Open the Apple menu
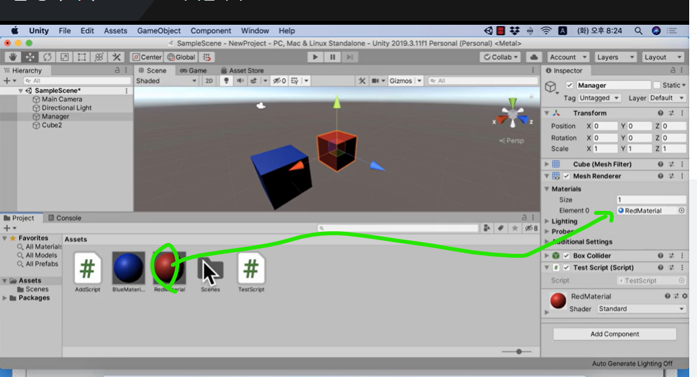Image resolution: width=697 pixels, height=377 pixels. 14,31
